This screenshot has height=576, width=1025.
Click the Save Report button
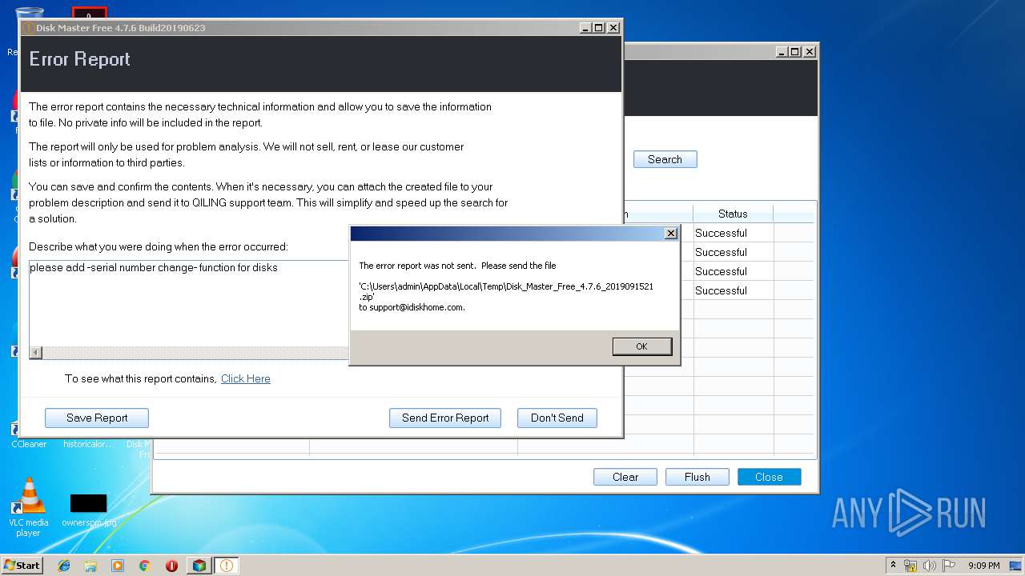click(97, 418)
